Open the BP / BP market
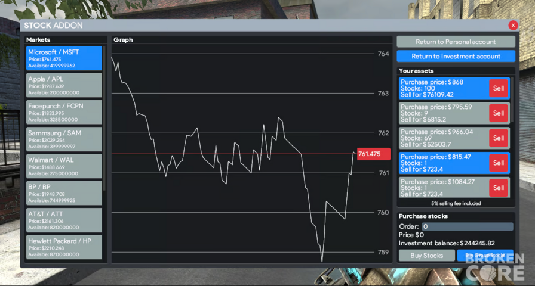 coord(64,193)
